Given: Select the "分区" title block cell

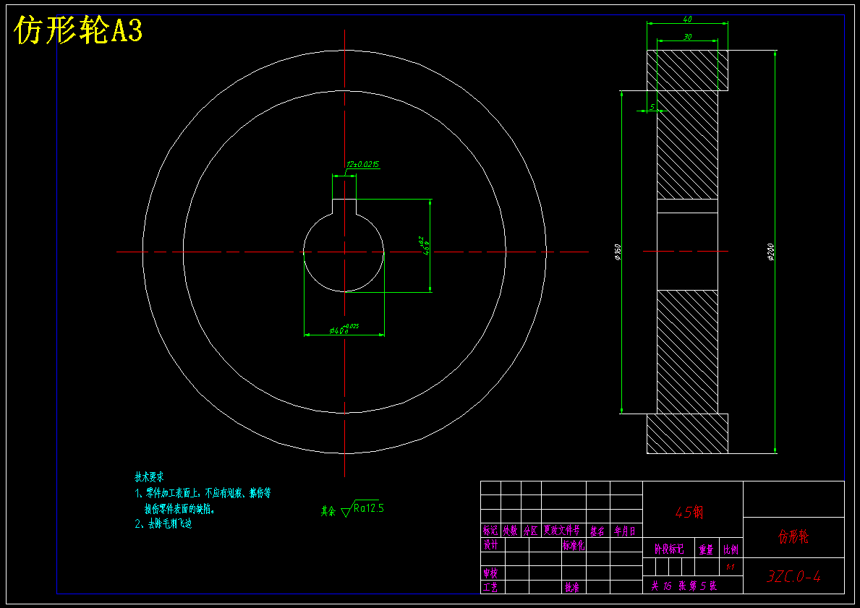Looking at the screenshot, I should (x=530, y=530).
